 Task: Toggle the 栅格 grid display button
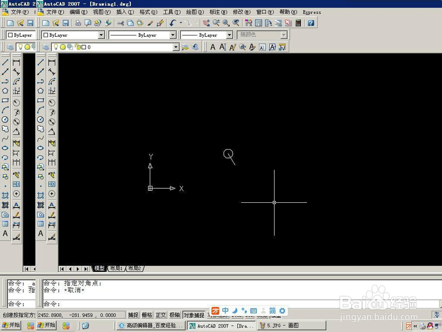[x=147, y=315]
